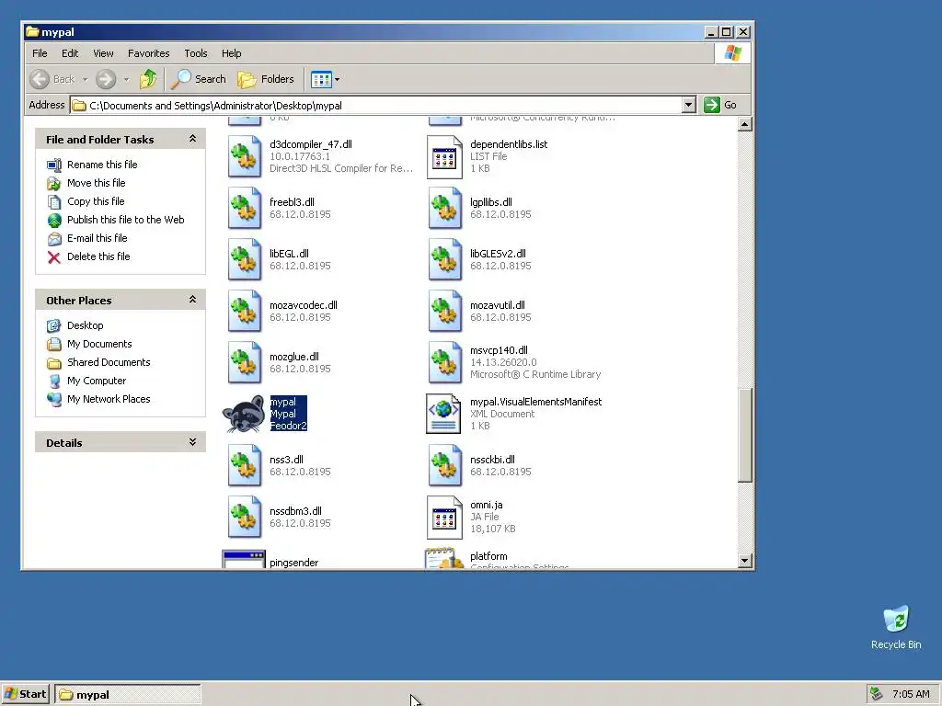Toggle the Folders pane button
This screenshot has width=942, height=706.
[x=266, y=79]
